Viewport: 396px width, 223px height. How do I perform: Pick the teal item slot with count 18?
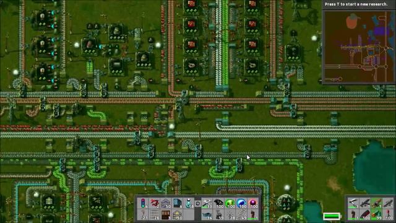tap(189, 203)
